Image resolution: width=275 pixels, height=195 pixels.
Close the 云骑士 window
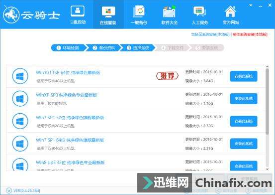270,5
